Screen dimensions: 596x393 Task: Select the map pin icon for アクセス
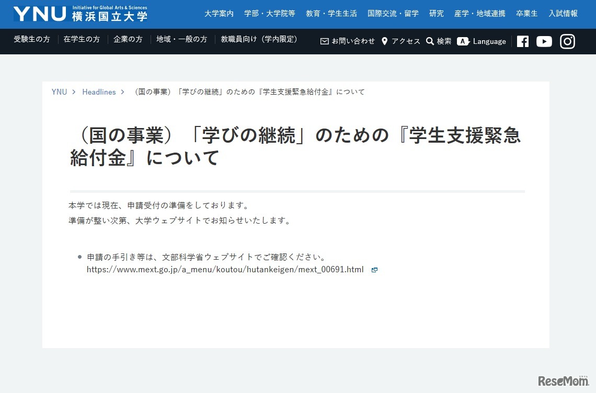tap(385, 41)
